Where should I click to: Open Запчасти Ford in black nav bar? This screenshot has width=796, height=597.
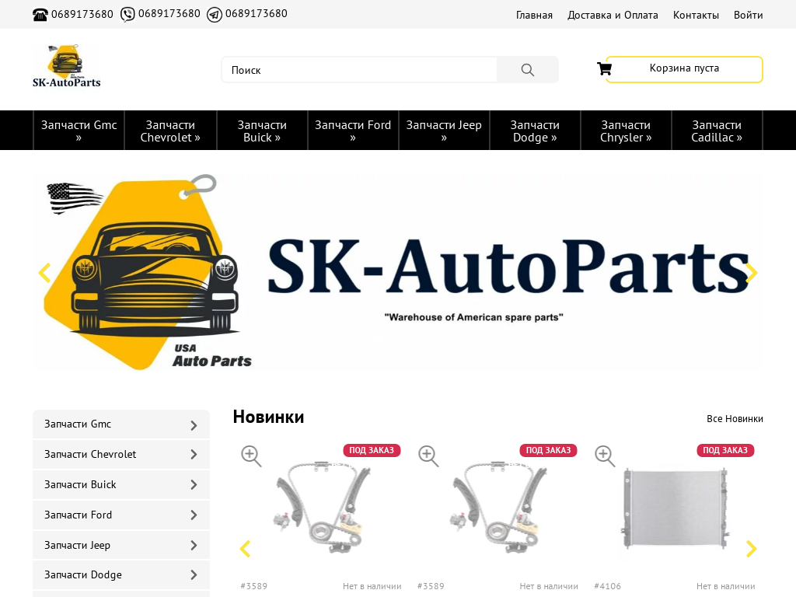coord(353,131)
